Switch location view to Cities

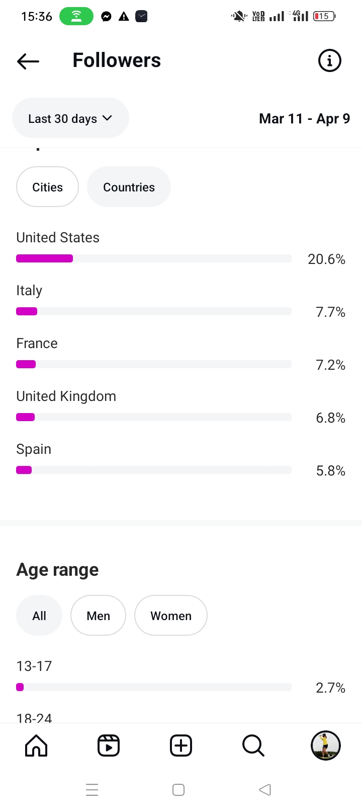[x=47, y=187]
